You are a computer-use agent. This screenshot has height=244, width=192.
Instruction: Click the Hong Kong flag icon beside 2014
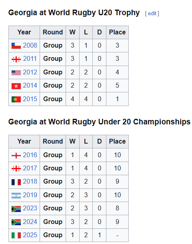pos(16,86)
